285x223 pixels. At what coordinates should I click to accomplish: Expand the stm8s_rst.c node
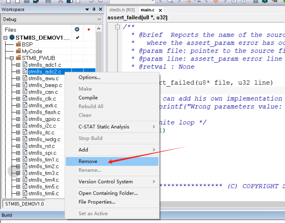click(18, 146)
